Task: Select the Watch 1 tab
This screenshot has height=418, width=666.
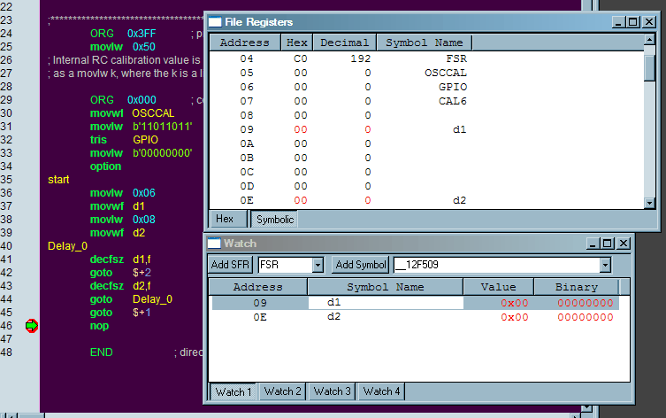Action: pyautogui.click(x=233, y=391)
